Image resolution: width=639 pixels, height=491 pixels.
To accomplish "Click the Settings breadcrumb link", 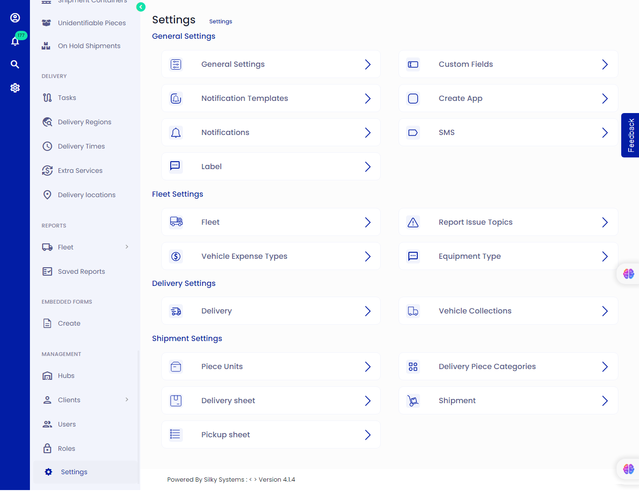I will 220,21.
